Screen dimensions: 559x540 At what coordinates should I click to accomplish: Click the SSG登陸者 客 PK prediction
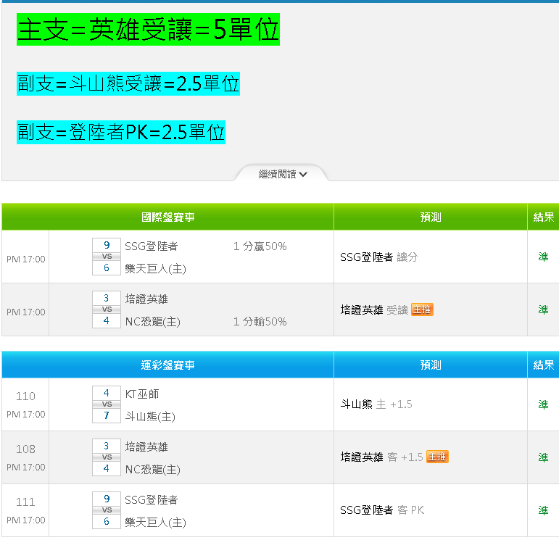(x=382, y=510)
